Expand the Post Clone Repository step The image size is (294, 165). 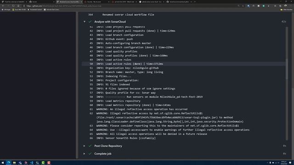[x=85, y=146]
